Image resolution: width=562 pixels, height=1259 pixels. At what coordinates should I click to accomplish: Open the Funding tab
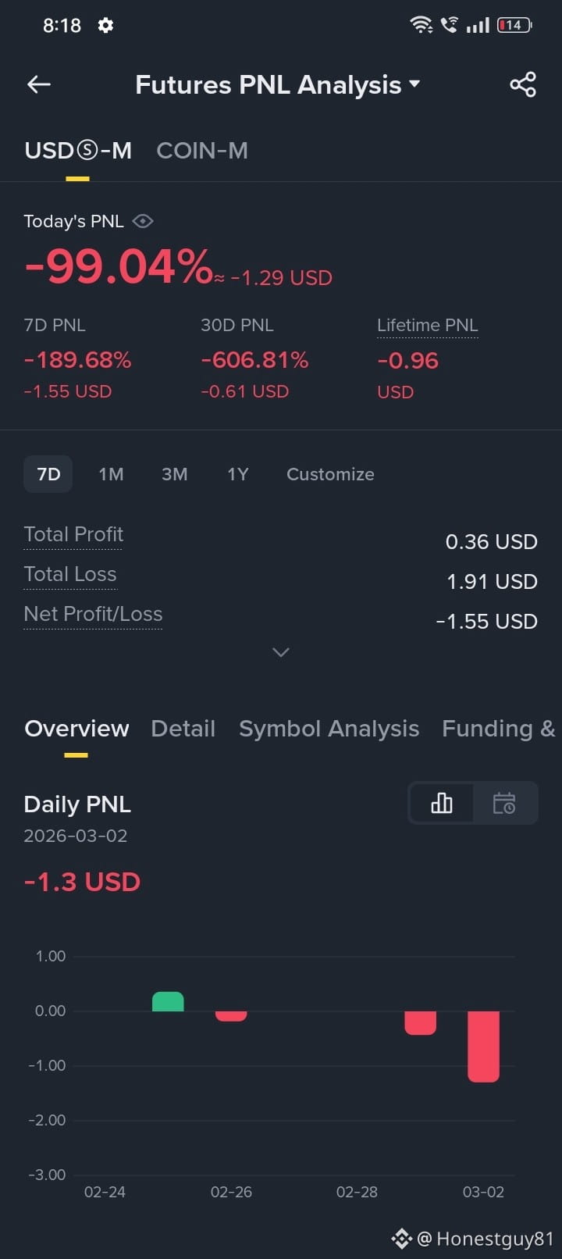498,729
